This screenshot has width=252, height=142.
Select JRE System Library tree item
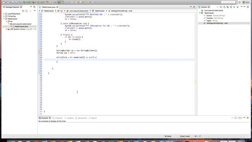(22, 29)
